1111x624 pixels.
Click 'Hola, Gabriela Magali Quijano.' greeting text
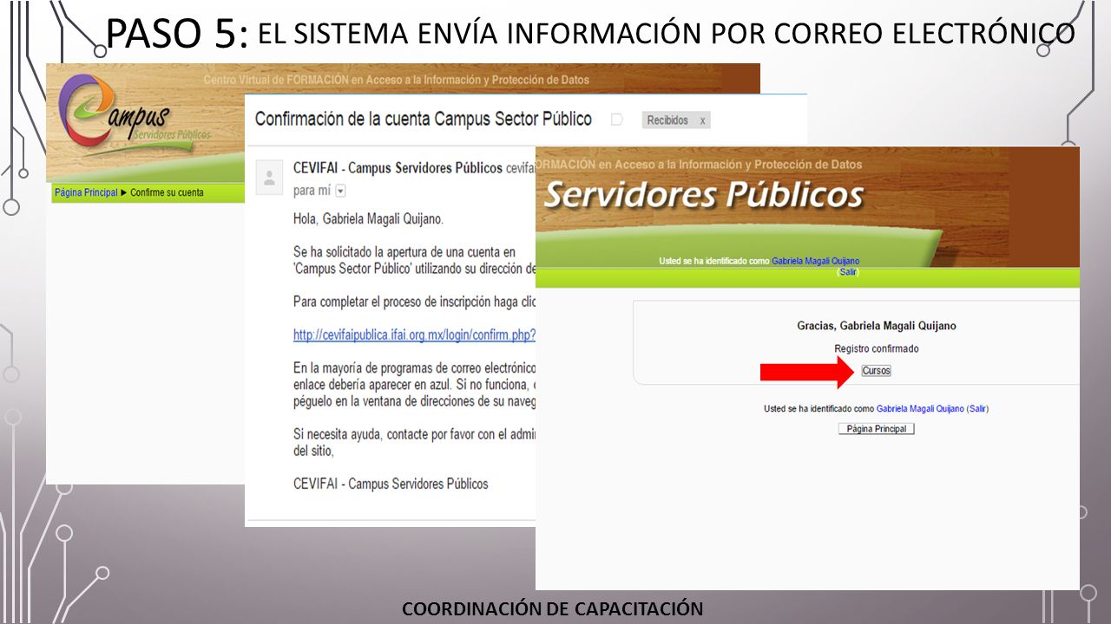pos(369,219)
